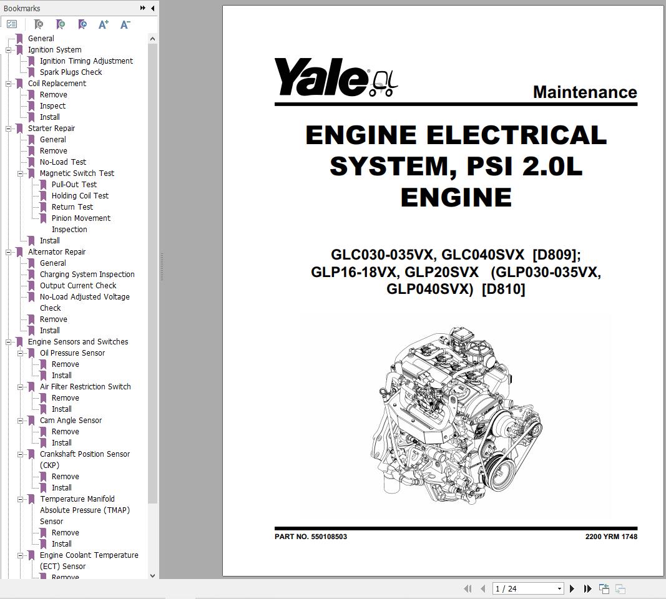This screenshot has height=599, width=666.
Task: Click the delete bookmark icon
Action: click(38, 24)
